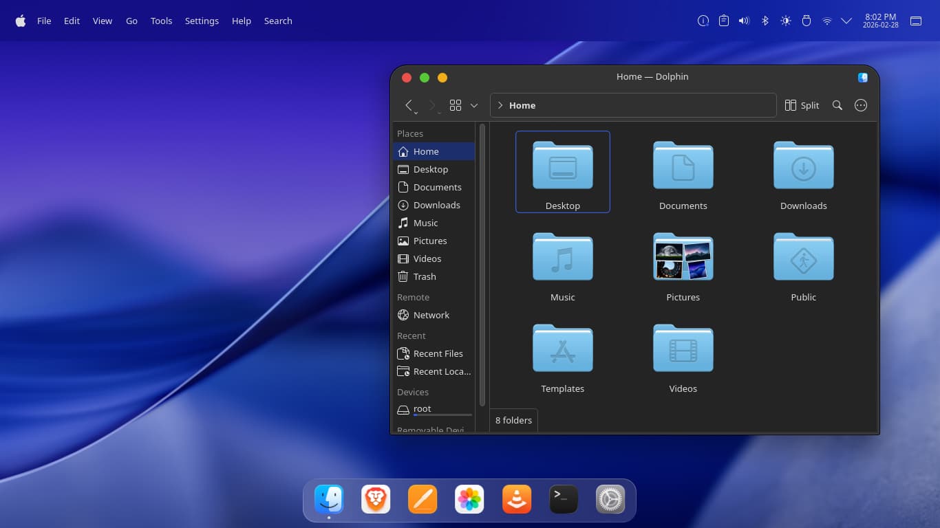Expand hidden system tray icons arrow
940x528 pixels.
pos(847,21)
